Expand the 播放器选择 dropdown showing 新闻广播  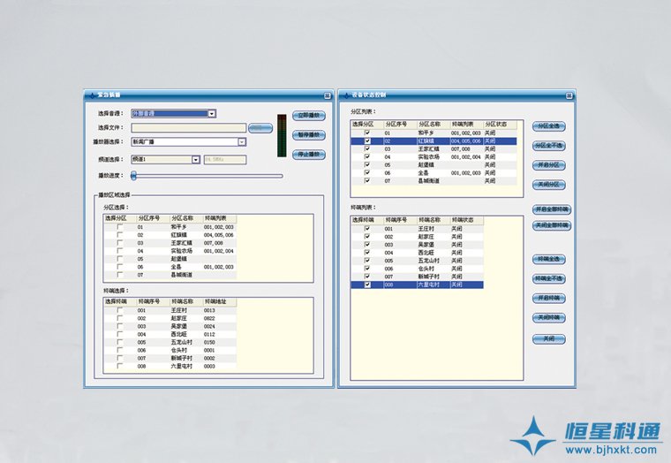(x=242, y=140)
